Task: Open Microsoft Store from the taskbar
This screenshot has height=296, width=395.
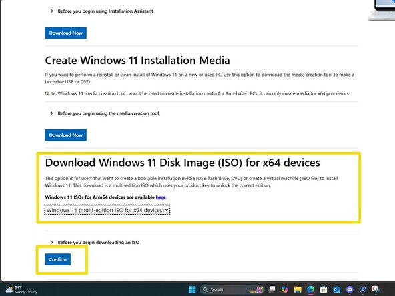Action: point(324,289)
